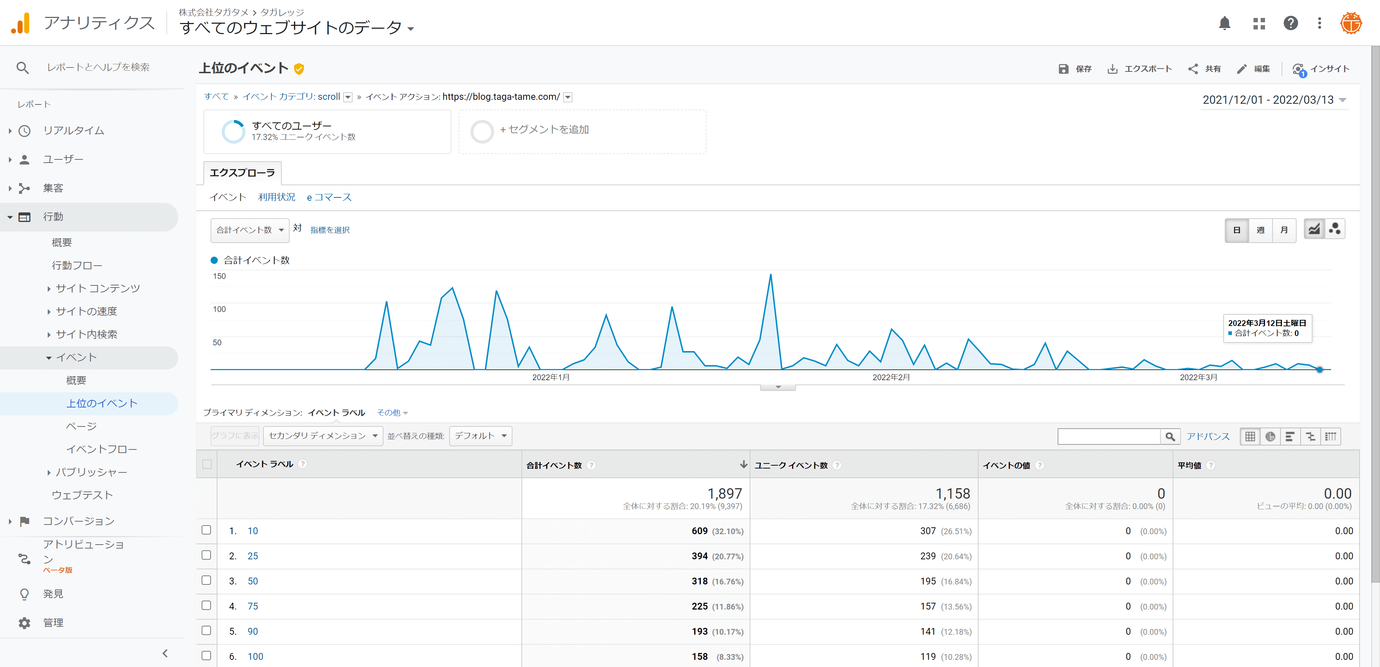Select the 月 granularity toggle

(1284, 230)
